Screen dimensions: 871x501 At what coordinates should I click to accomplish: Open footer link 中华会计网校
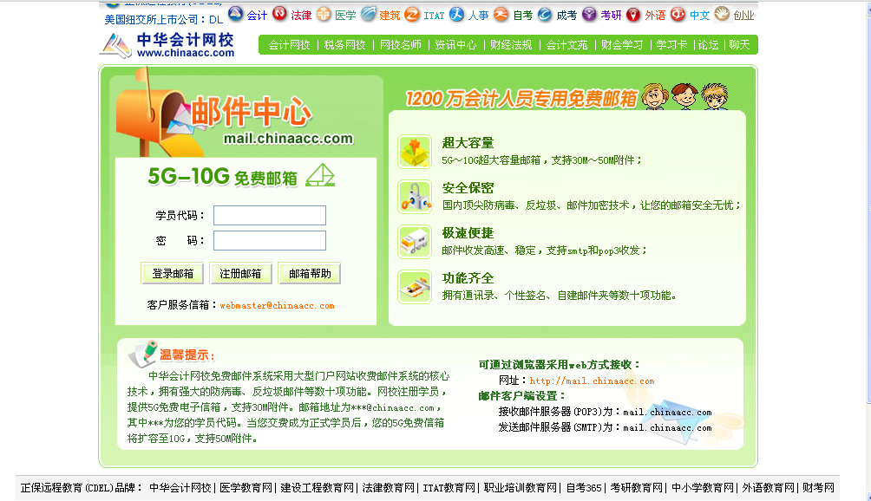[180, 488]
